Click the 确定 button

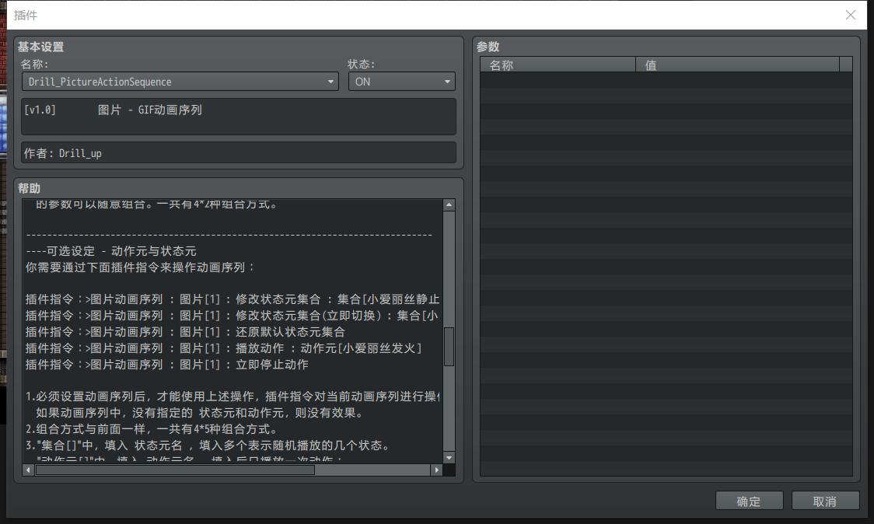click(x=749, y=501)
